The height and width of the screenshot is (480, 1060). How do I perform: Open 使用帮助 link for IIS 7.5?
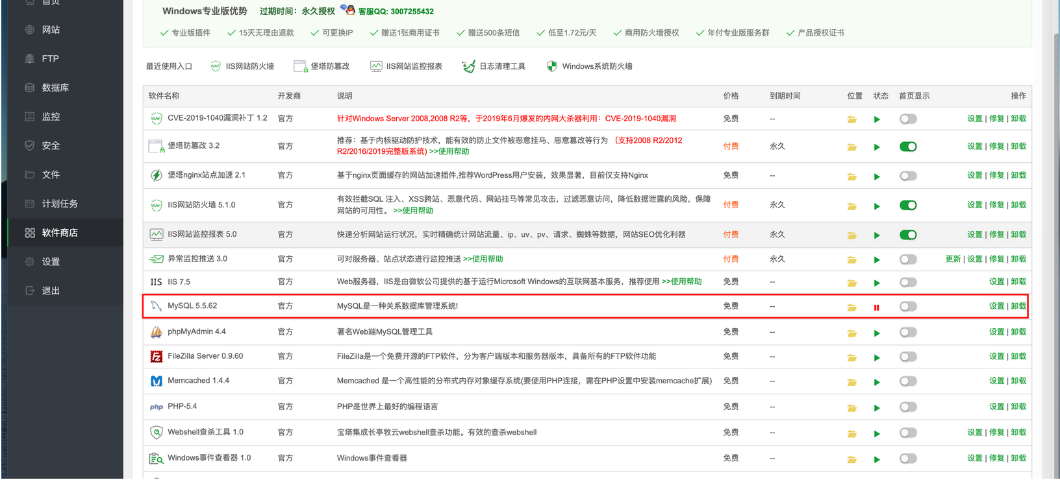click(681, 282)
